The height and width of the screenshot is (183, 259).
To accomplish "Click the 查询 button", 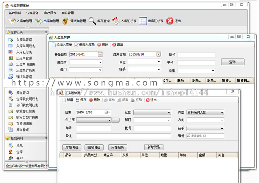I will coord(233,62).
